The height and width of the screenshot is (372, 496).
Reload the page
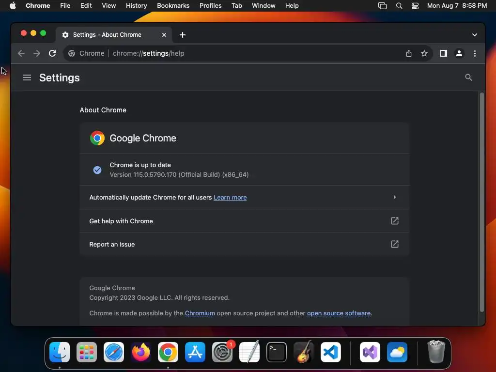[x=52, y=53]
